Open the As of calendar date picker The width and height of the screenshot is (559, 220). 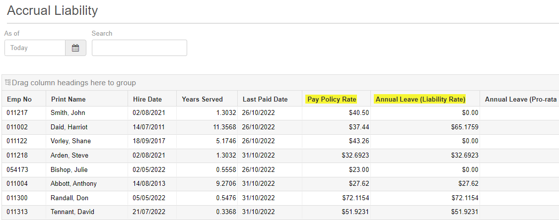click(75, 48)
